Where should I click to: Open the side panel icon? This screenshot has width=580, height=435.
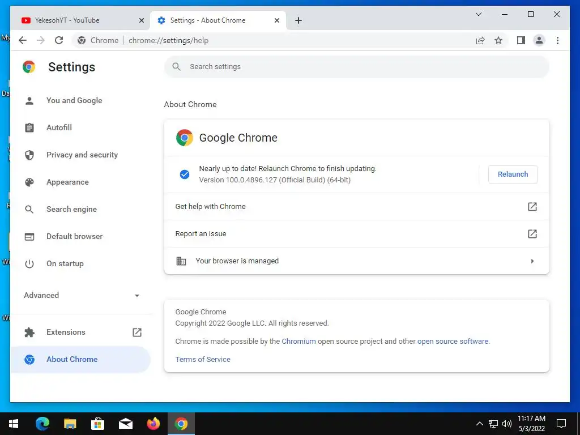click(521, 40)
